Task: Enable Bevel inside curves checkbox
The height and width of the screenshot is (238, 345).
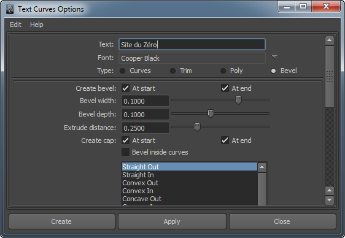Action: [x=126, y=152]
